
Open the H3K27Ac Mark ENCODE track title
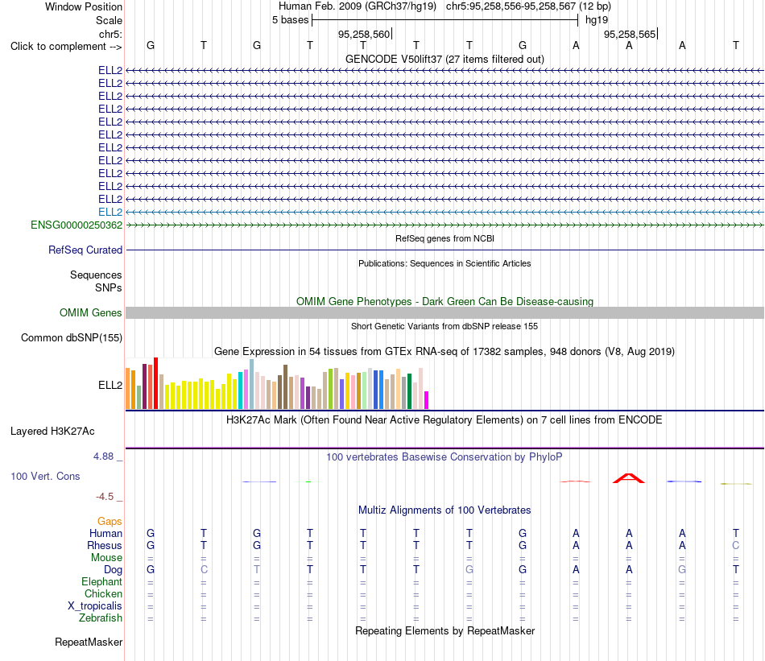(x=445, y=420)
